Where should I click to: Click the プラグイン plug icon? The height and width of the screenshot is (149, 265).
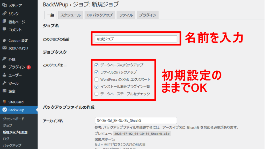(4, 67)
